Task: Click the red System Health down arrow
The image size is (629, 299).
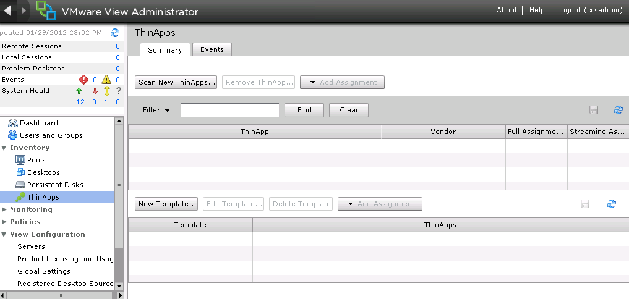Action: (x=95, y=91)
